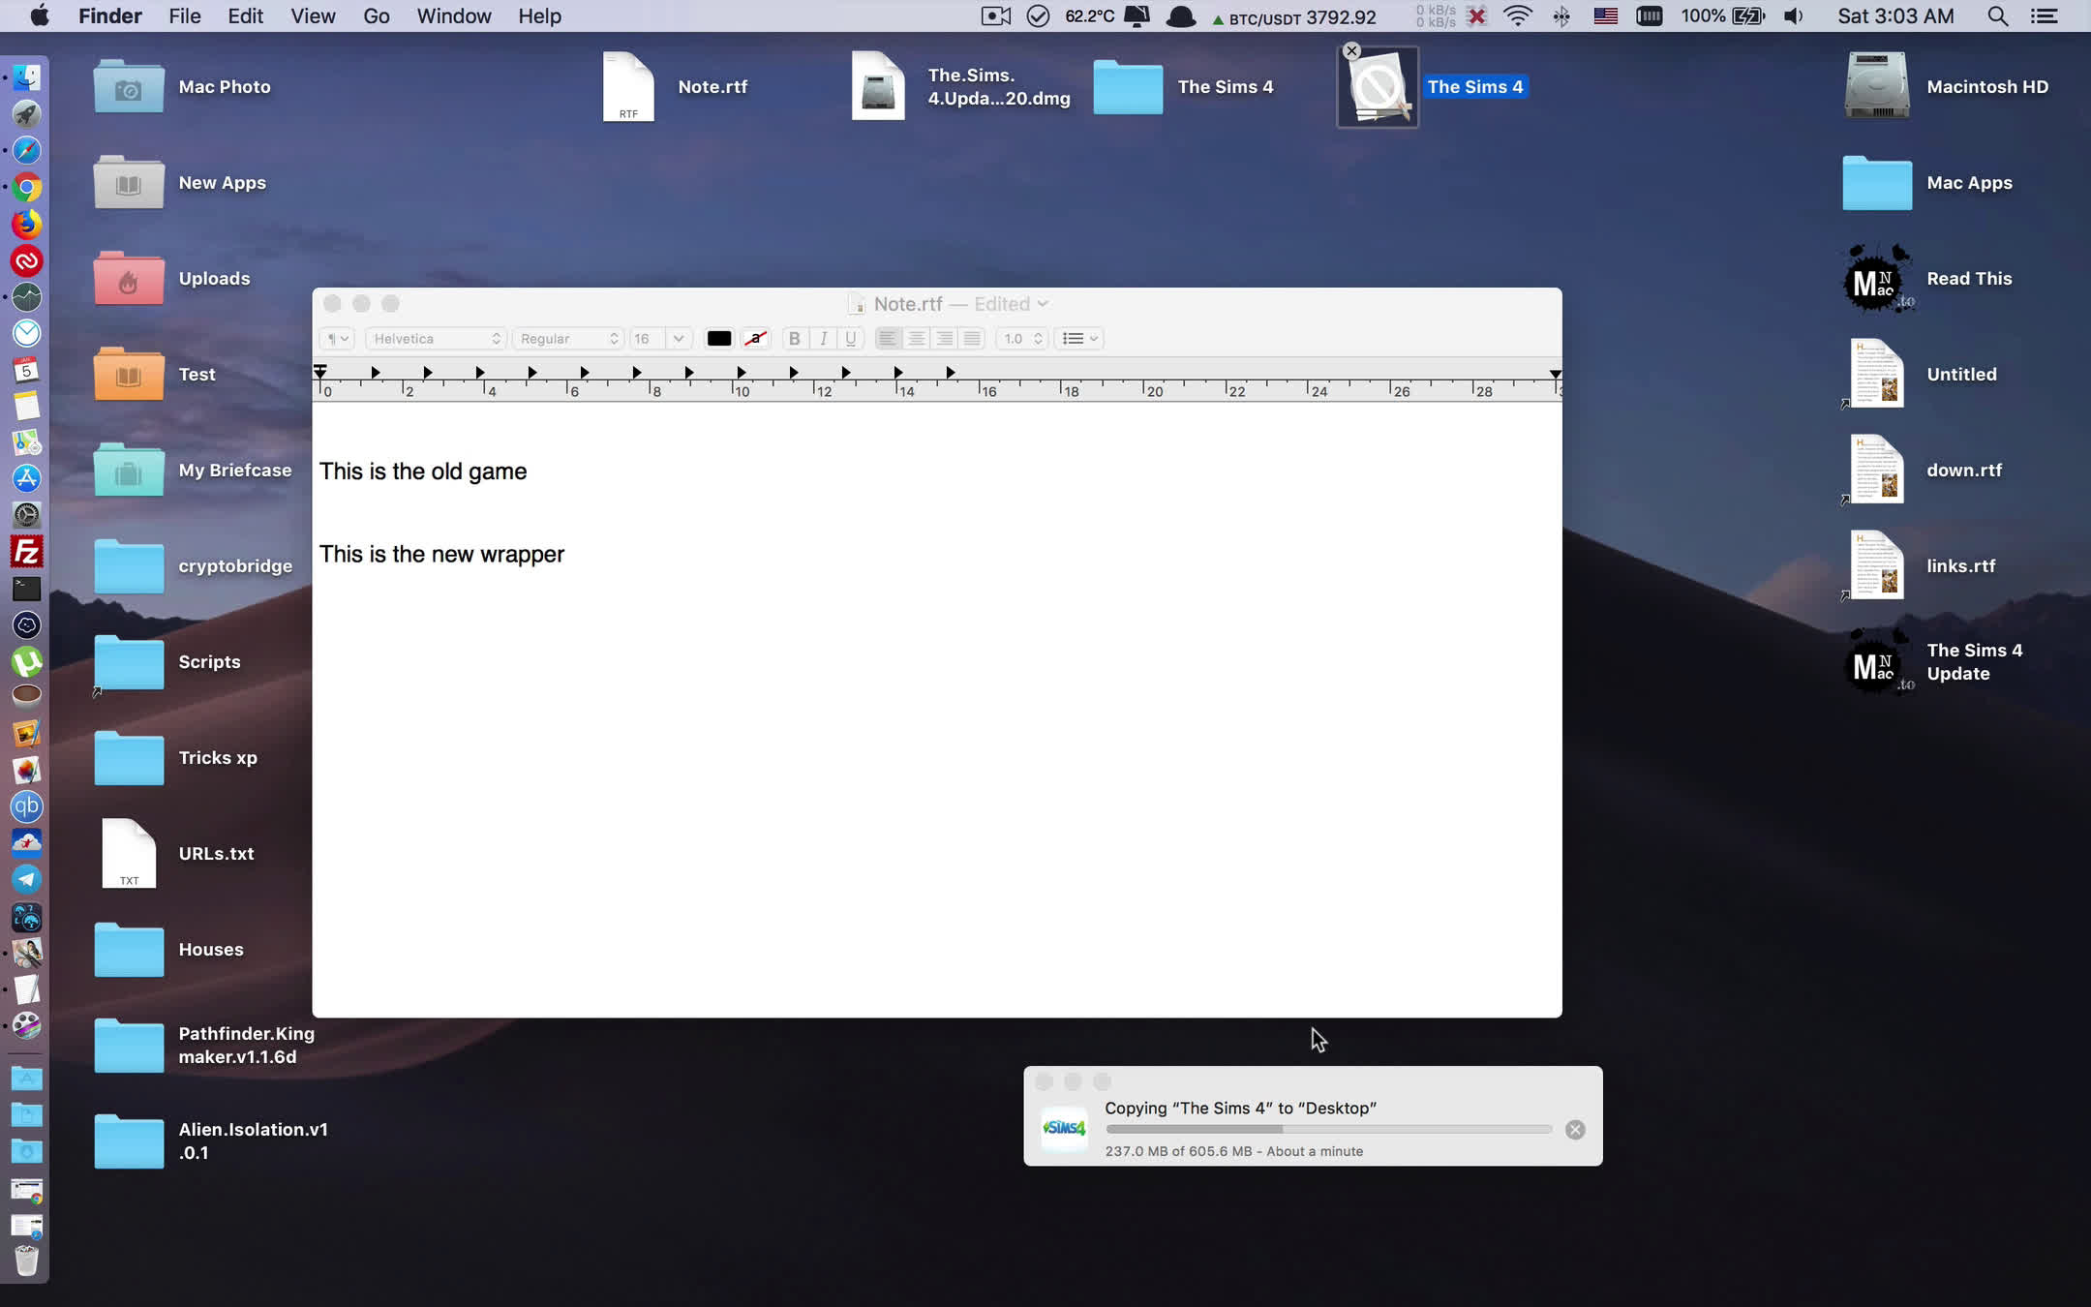Center-align text icon

point(916,339)
